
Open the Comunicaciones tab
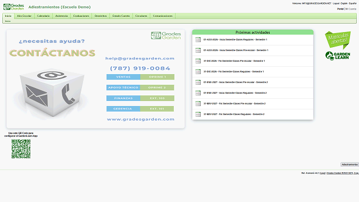coord(163,16)
